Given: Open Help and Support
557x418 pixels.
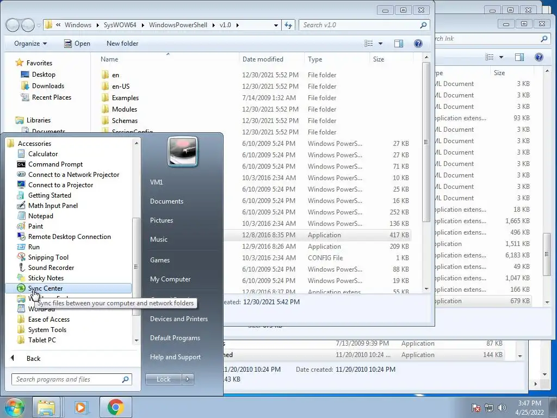Looking at the screenshot, I should click(175, 357).
